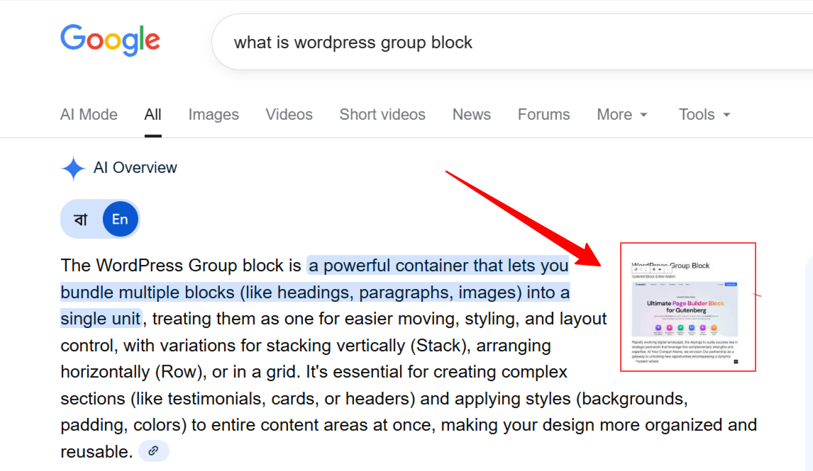
Task: Select the All results tab
Action: 153,115
